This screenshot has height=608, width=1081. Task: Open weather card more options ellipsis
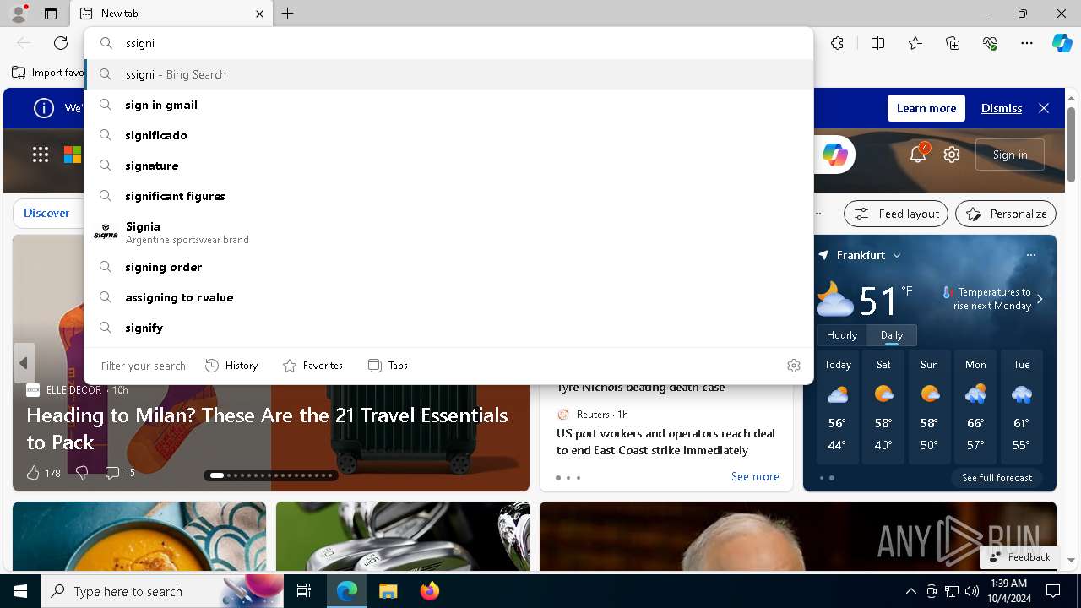point(1031,255)
